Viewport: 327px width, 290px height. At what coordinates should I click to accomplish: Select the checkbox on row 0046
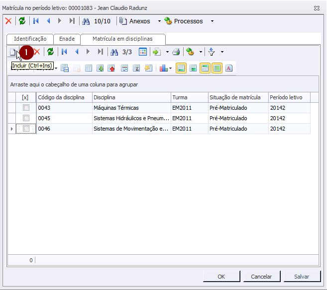(26, 129)
